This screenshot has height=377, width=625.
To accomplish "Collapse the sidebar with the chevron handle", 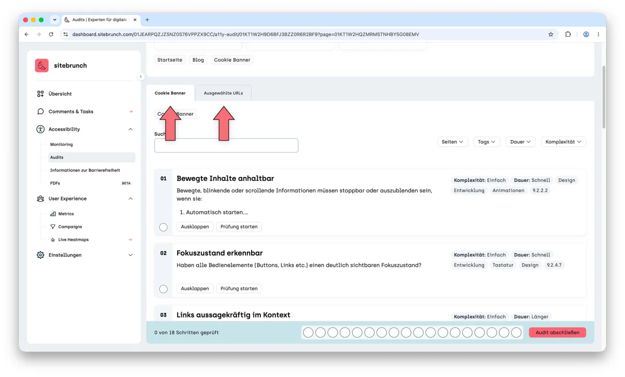I will (x=141, y=77).
